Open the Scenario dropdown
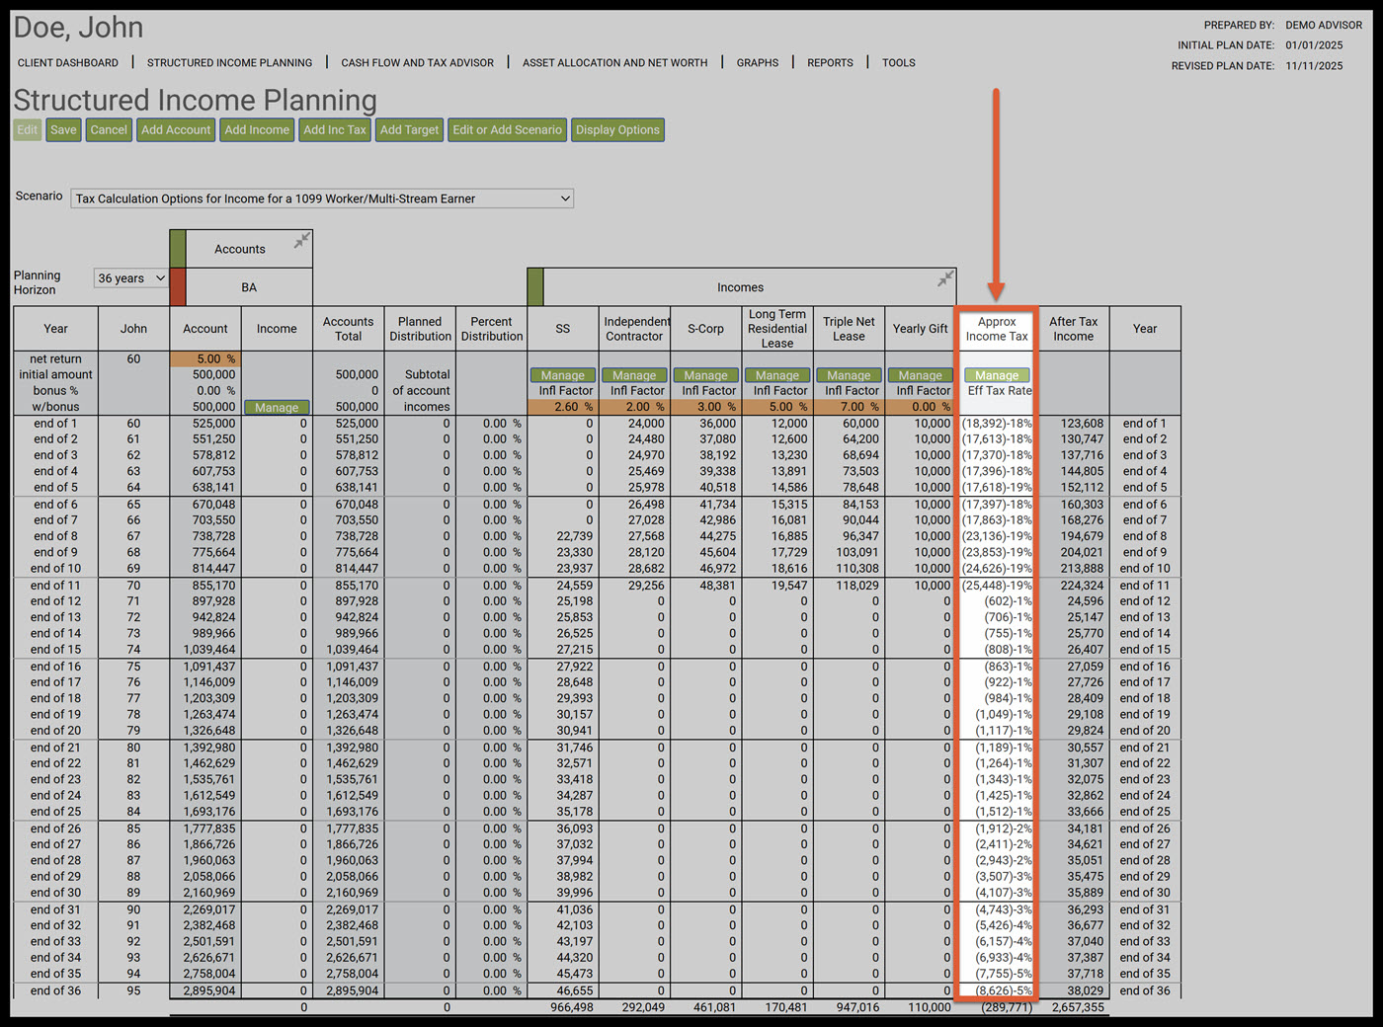 click(322, 198)
